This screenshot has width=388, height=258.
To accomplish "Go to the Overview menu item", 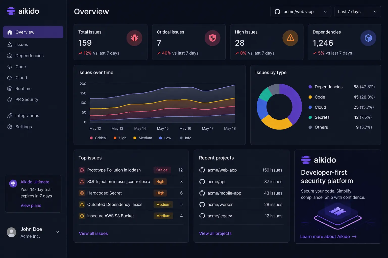I will click(33, 32).
